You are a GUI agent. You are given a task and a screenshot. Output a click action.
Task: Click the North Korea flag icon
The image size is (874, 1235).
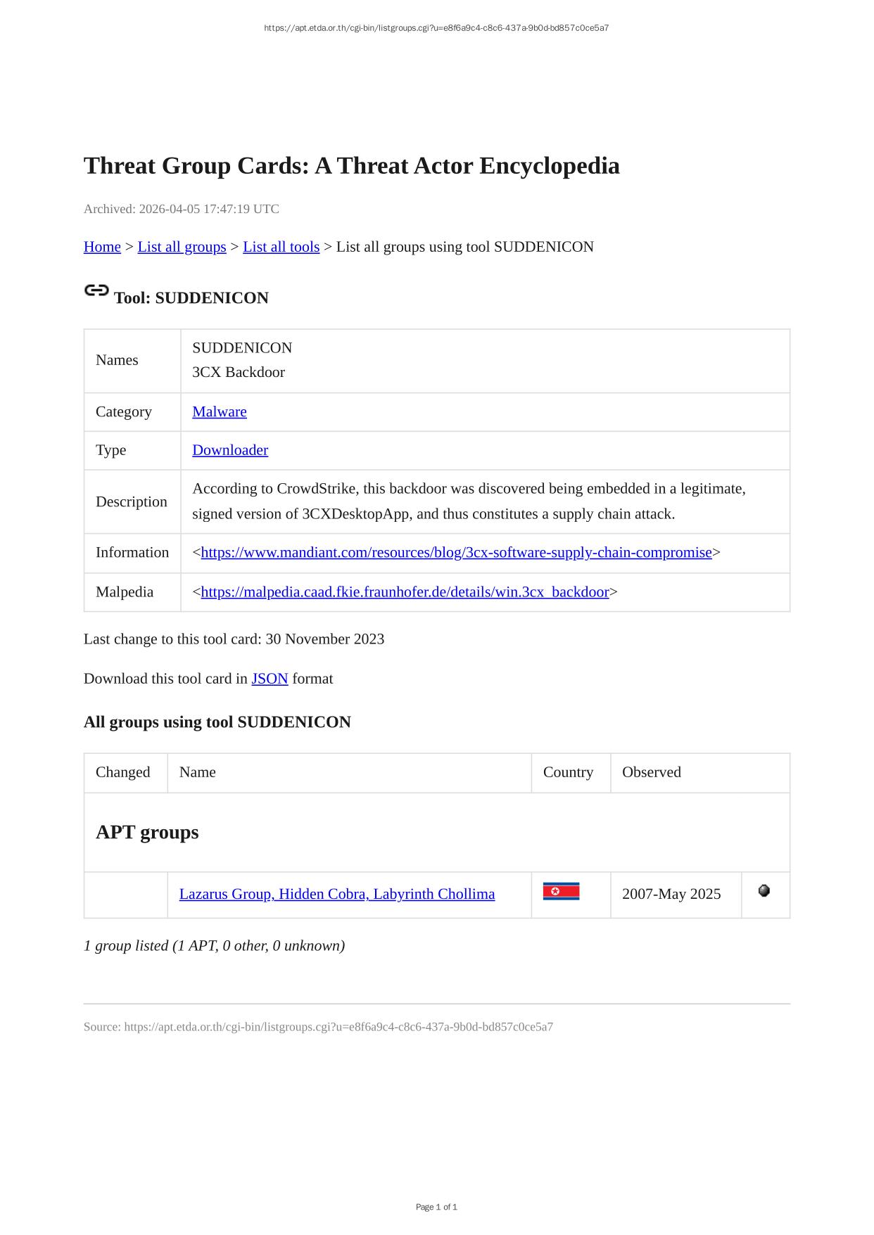[x=561, y=892]
